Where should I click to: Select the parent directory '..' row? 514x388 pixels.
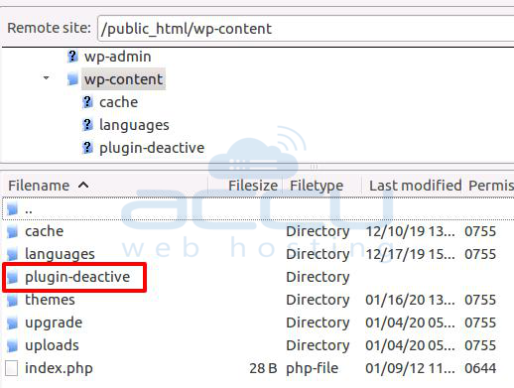click(258, 208)
